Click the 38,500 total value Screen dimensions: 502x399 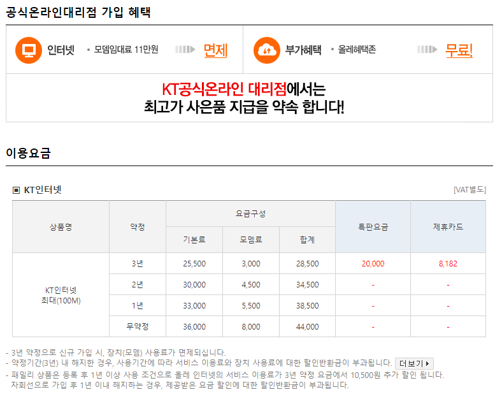[307, 306]
